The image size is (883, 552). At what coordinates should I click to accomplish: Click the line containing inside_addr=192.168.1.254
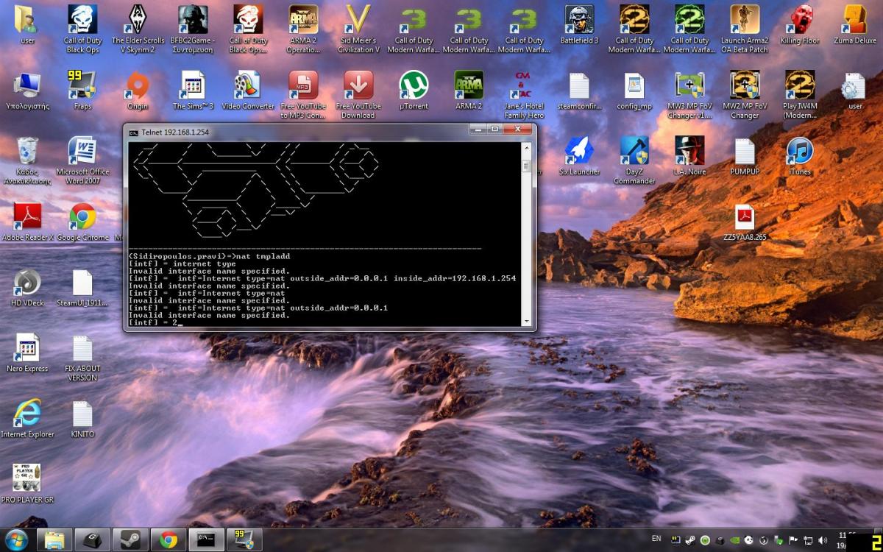322,278
